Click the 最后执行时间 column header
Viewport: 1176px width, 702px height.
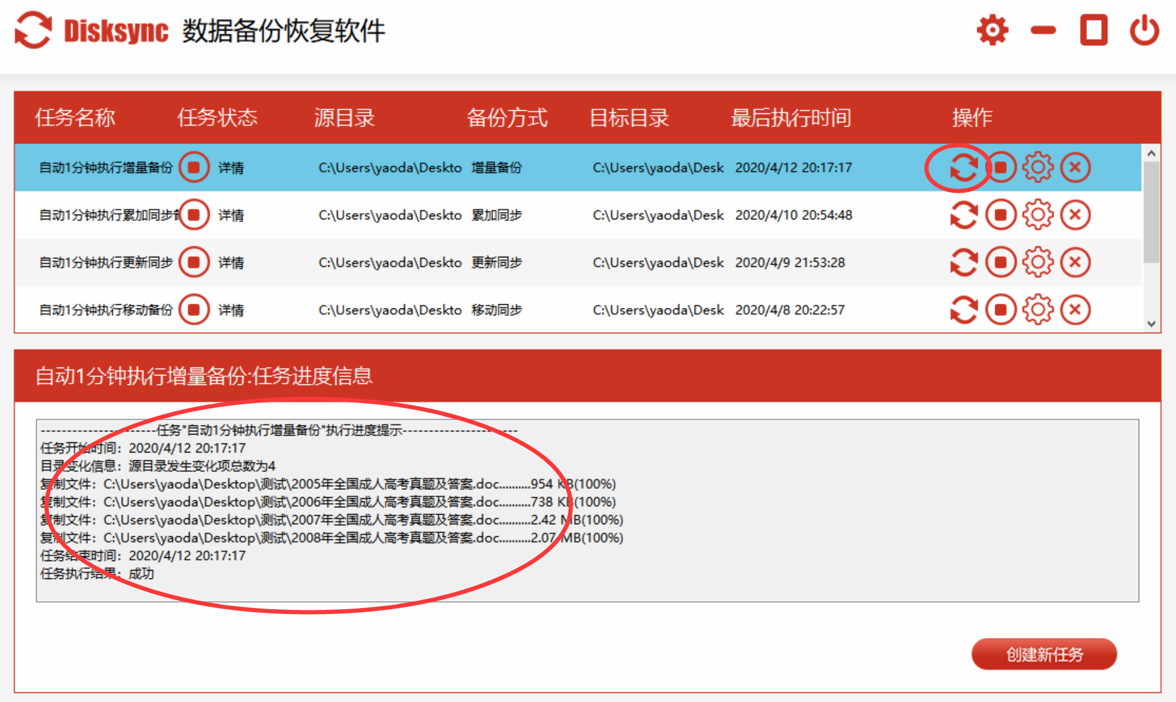click(x=791, y=118)
